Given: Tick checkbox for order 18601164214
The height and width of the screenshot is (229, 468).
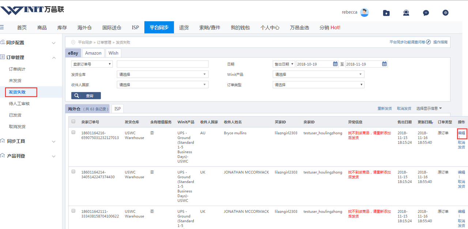Looking at the screenshot, I should click(x=73, y=172).
